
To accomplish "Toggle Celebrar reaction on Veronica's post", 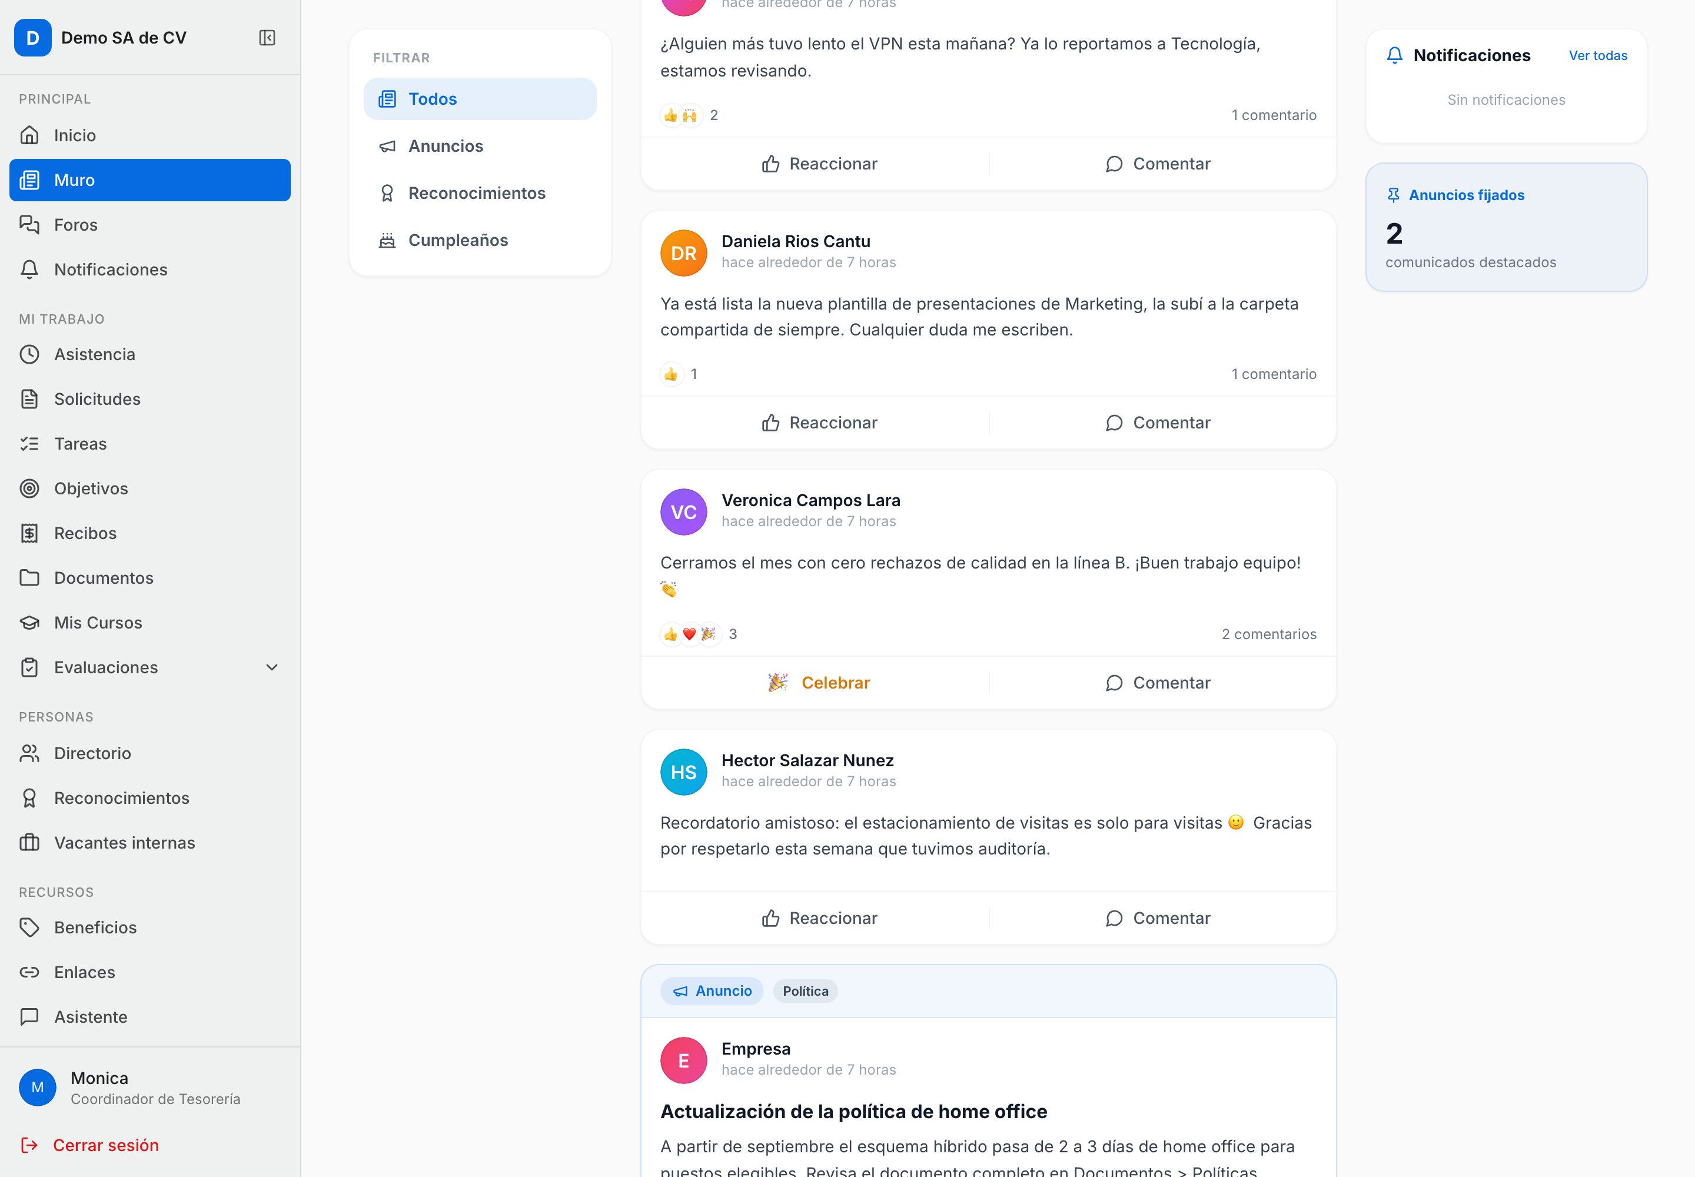I will [x=819, y=683].
